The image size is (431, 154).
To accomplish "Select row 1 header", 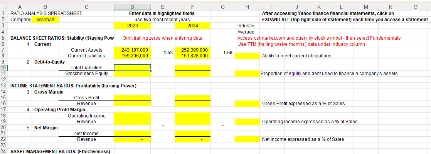I will (x=4, y=13).
